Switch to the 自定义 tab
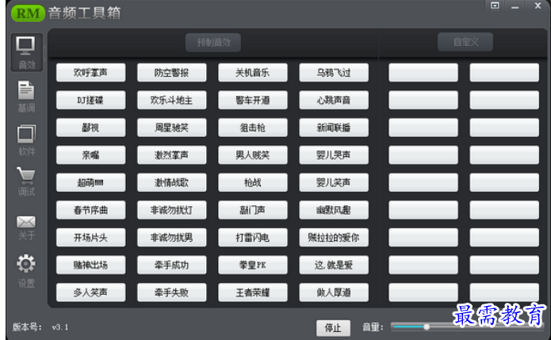551x340 pixels. (465, 43)
